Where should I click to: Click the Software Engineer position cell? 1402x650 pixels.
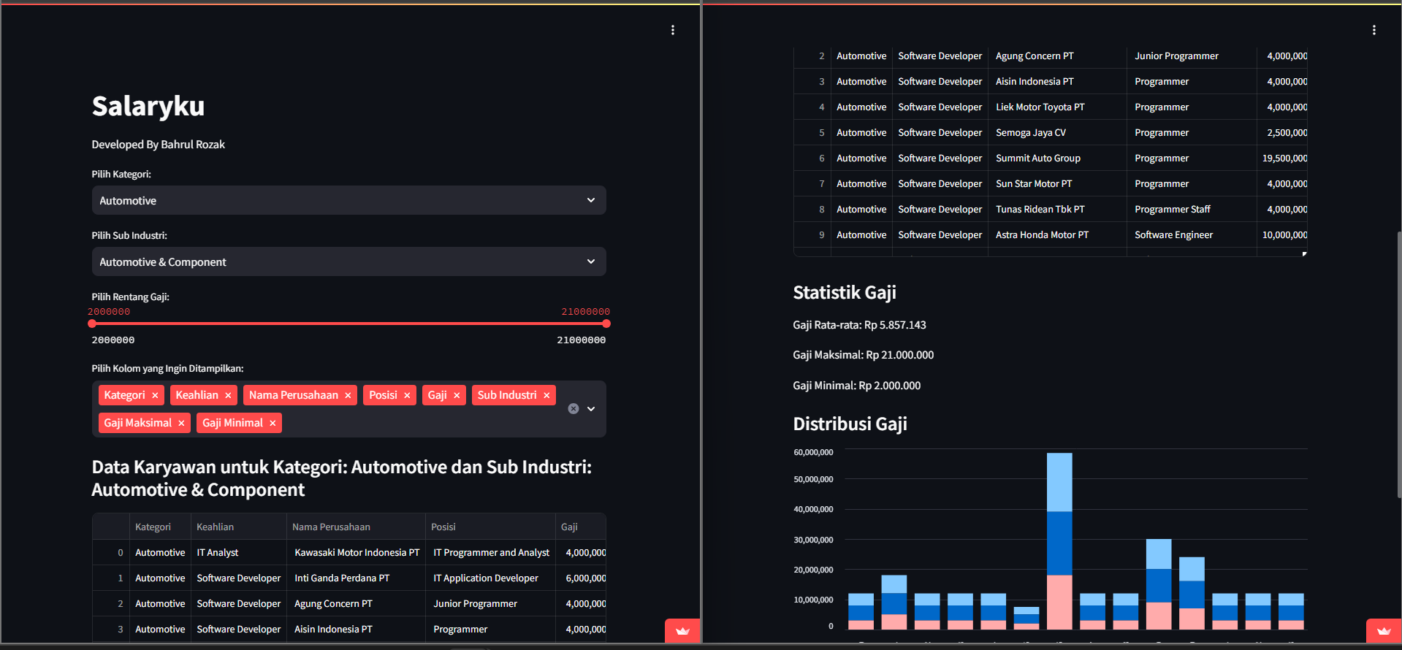tap(1192, 234)
